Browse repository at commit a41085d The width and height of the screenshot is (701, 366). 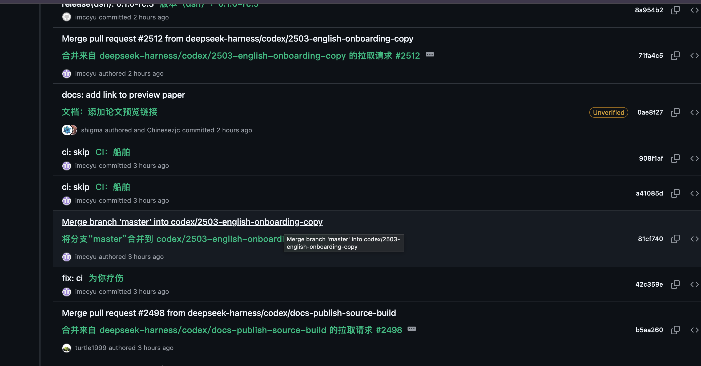[x=694, y=193]
